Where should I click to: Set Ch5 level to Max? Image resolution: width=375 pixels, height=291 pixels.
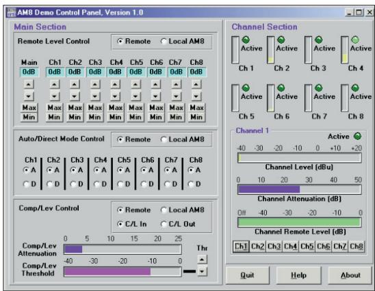click(x=135, y=108)
